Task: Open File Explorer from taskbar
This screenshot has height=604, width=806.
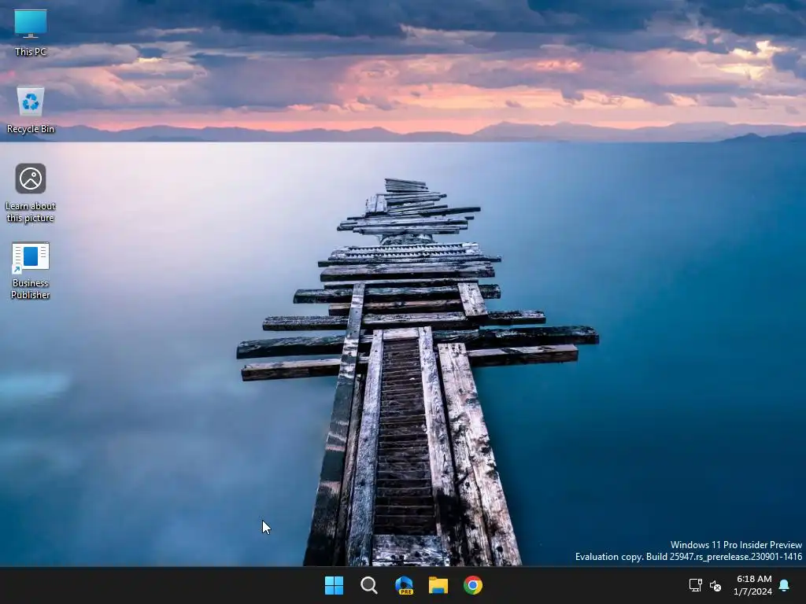Action: 438,585
